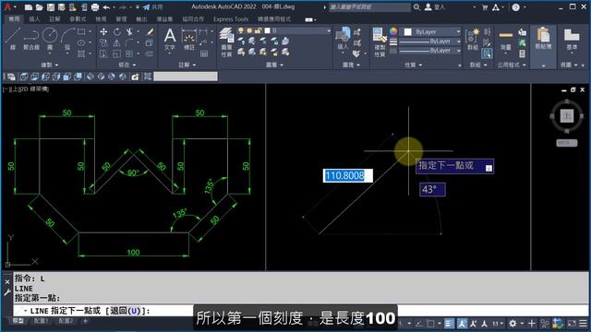Image resolution: width=591 pixels, height=332 pixels.
Task: Switch to the Annotate (註解) ribbon tab
Action: [x=54, y=18]
